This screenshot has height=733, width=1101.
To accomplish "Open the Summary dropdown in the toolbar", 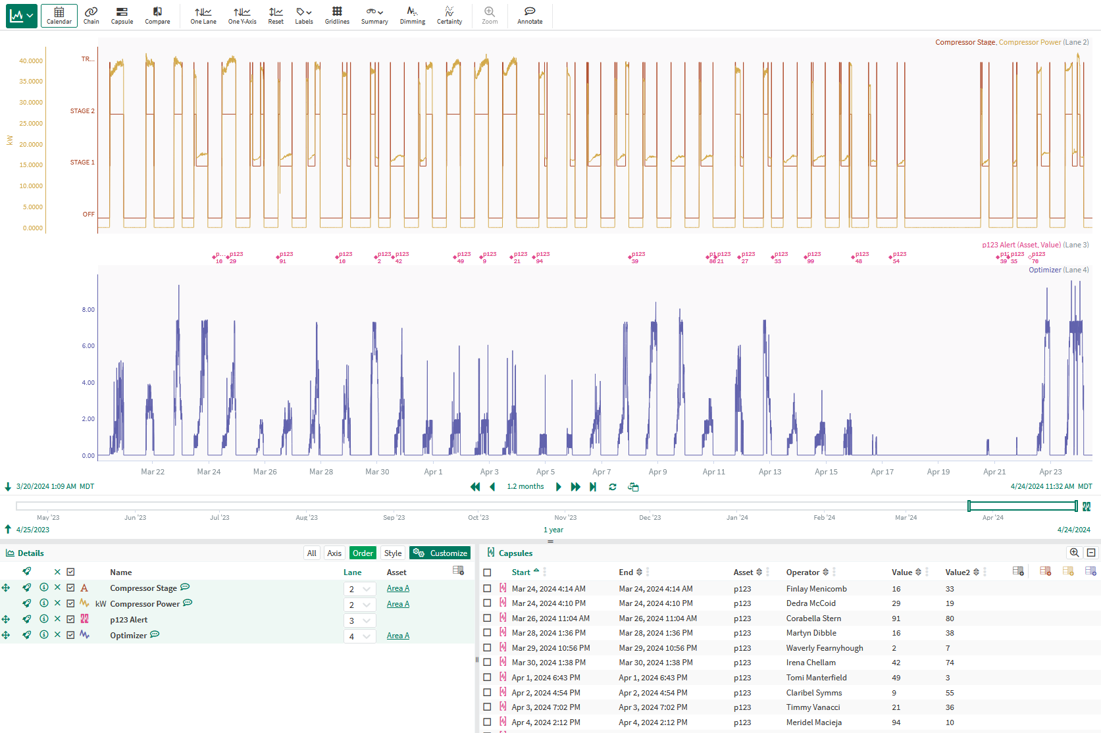I will point(374,15).
